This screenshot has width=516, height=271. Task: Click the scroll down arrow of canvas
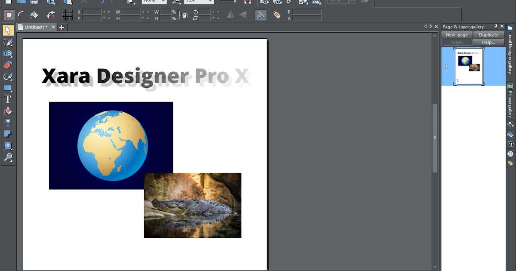pyautogui.click(x=435, y=267)
